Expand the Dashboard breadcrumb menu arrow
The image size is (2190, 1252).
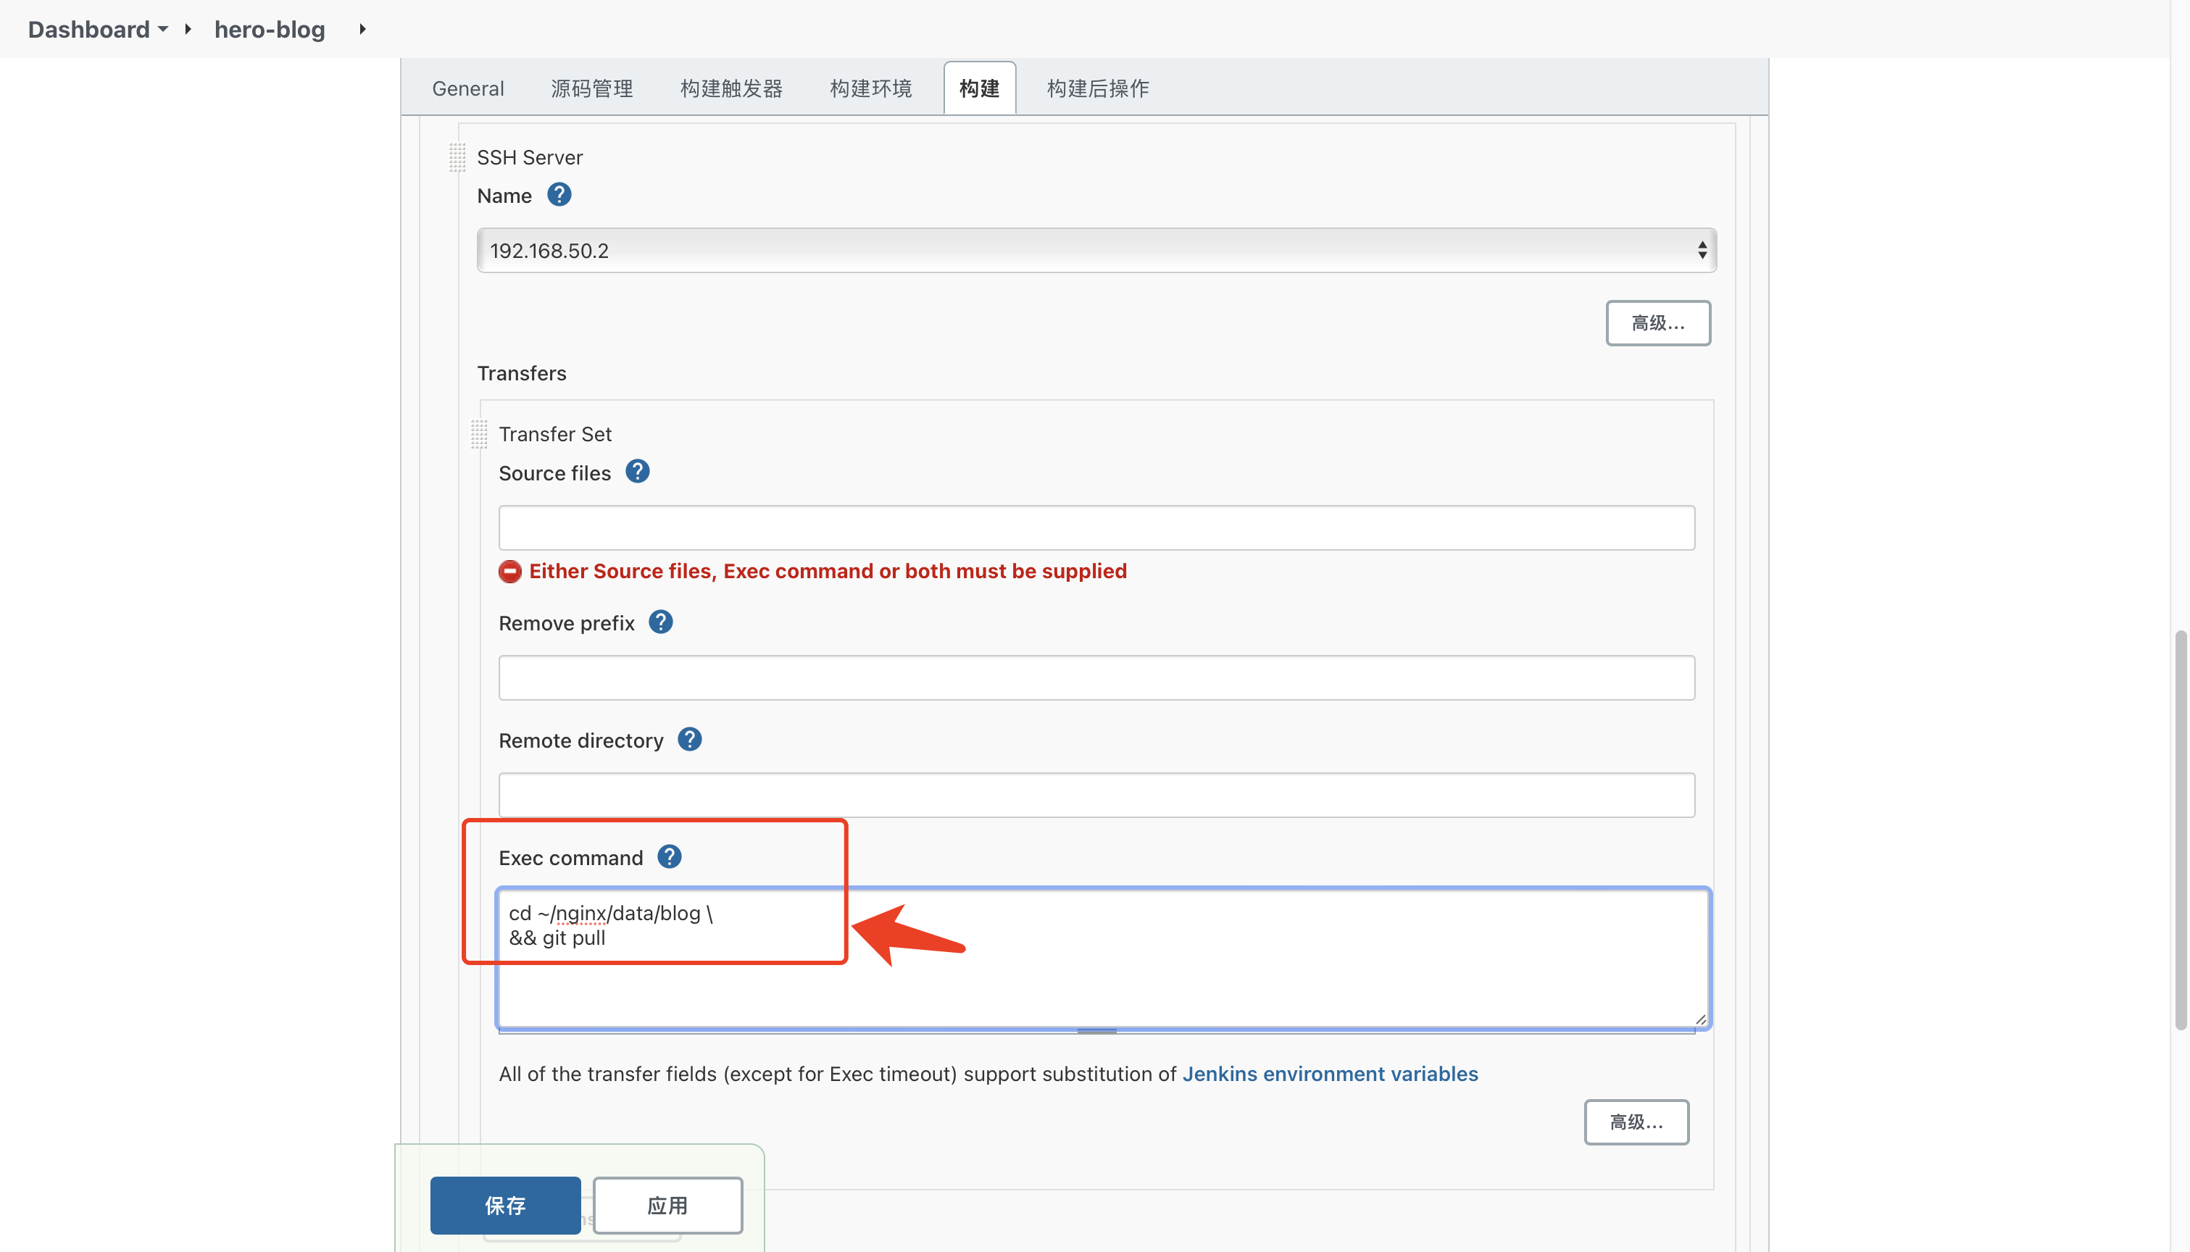pos(163,29)
